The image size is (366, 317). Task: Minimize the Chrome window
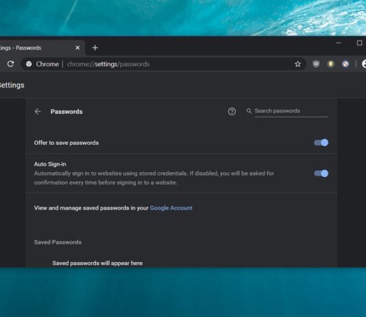[339, 43]
